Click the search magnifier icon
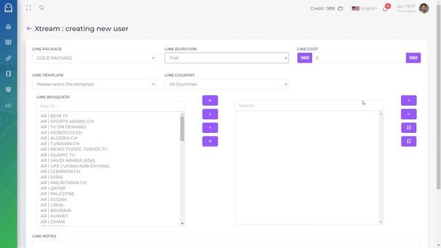Viewport: 441px width, 248px height. pyautogui.click(x=41, y=8)
